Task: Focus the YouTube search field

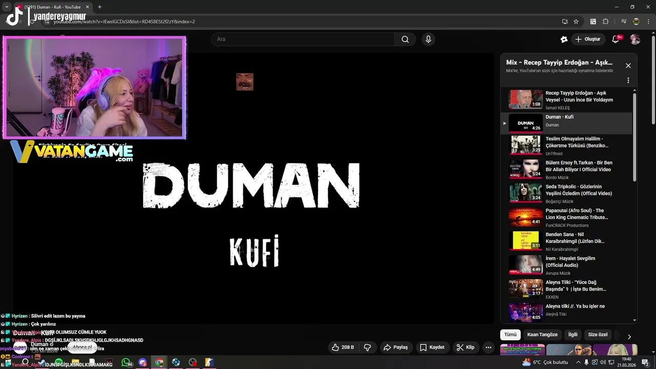Action: click(x=303, y=39)
